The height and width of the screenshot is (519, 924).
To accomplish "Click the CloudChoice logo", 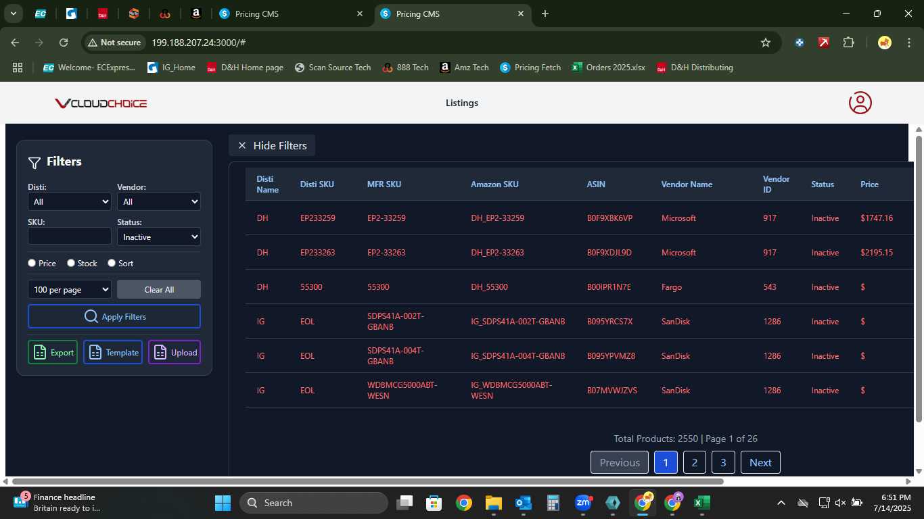I will 101,103.
